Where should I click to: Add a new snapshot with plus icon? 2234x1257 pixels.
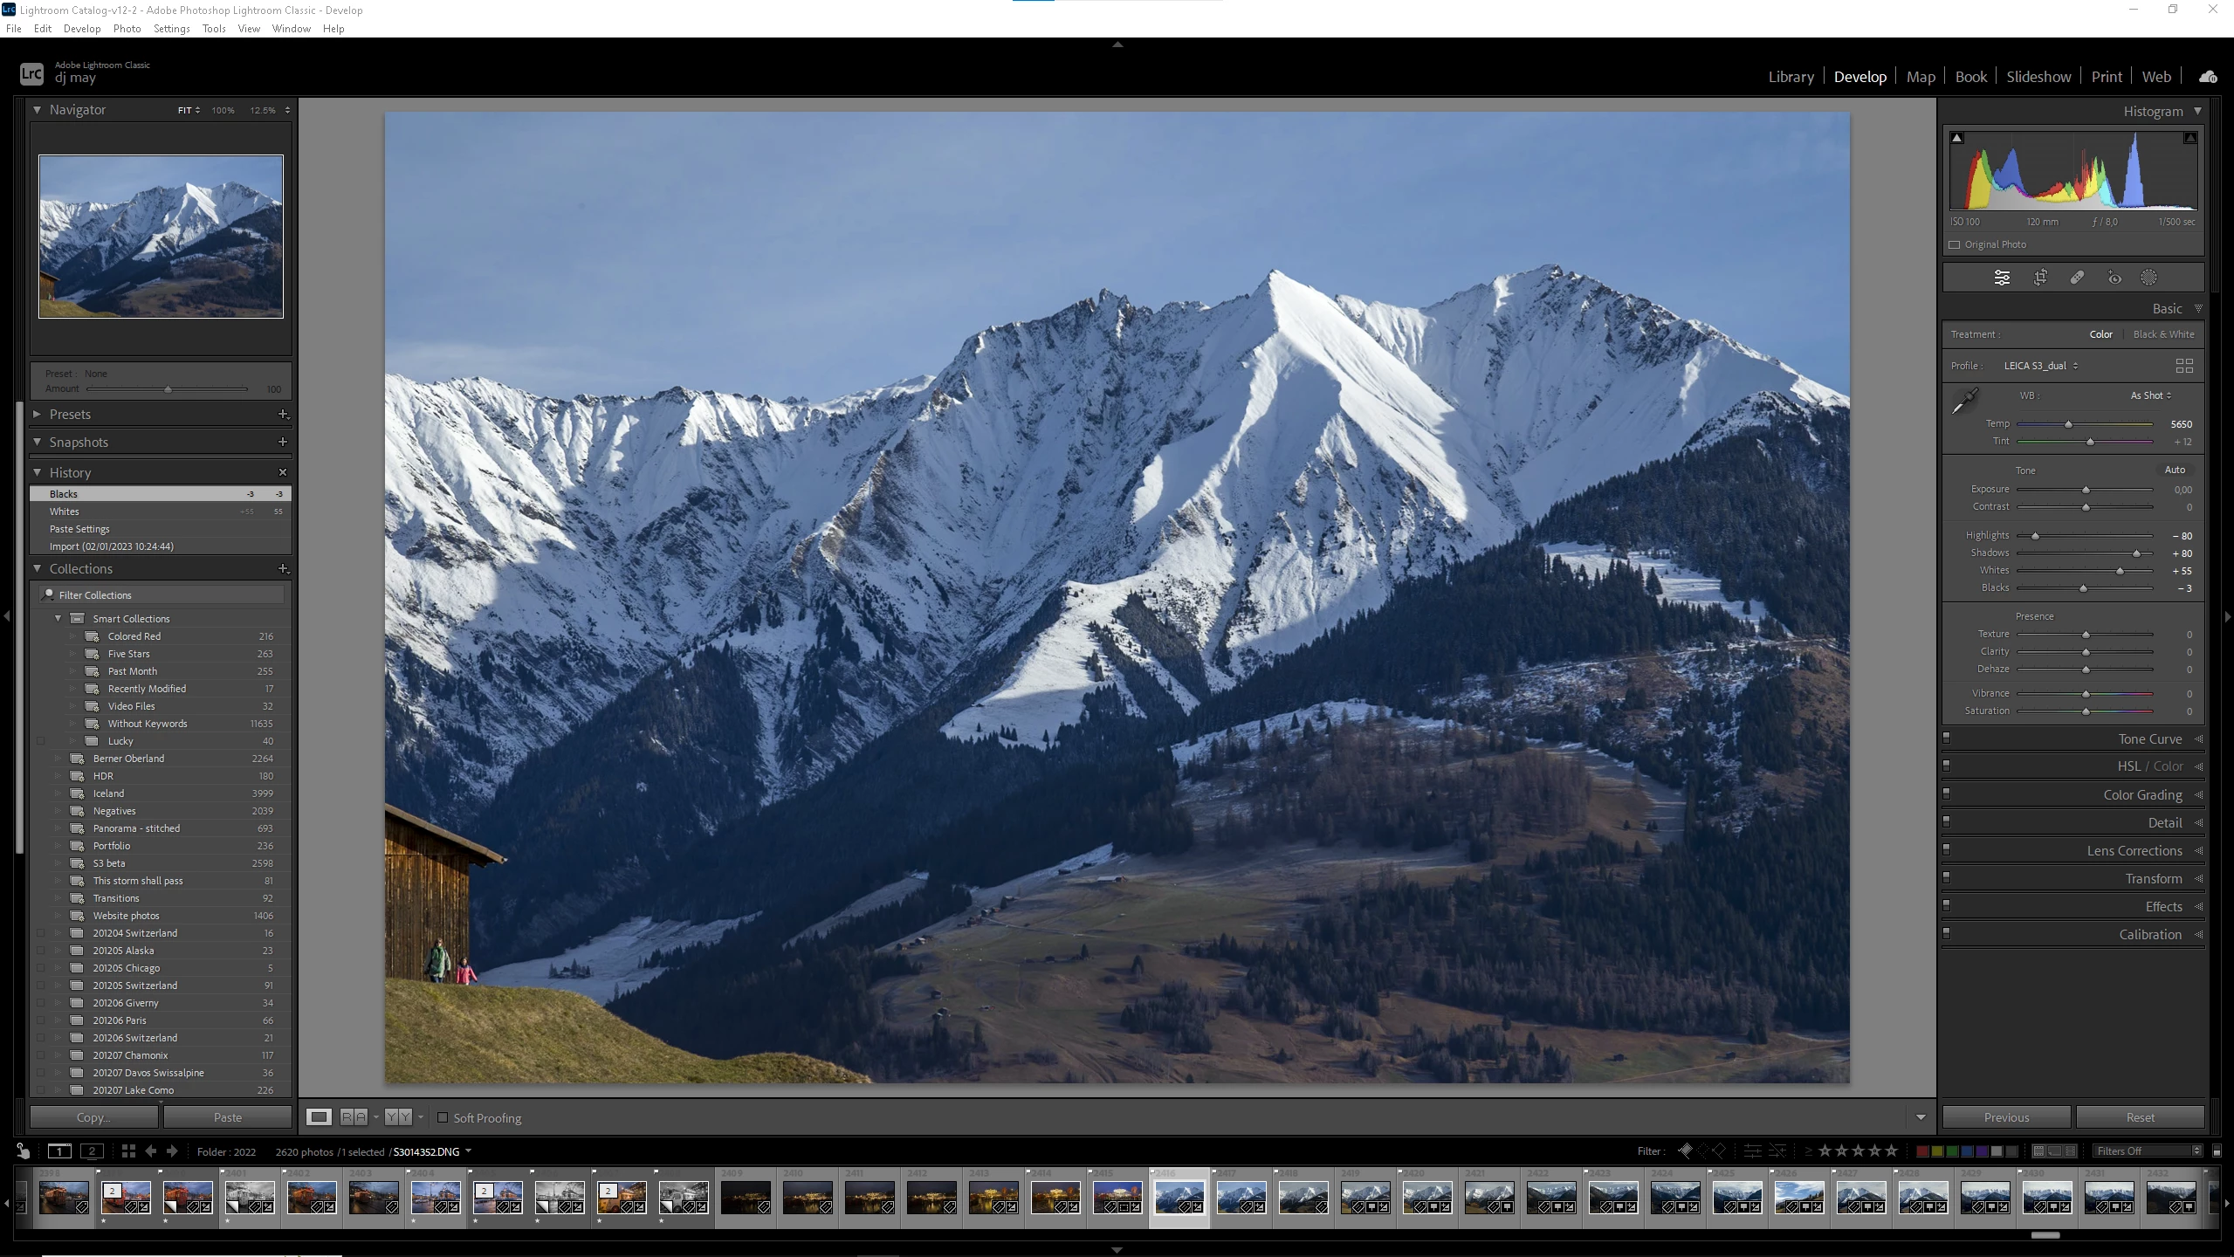point(282,443)
